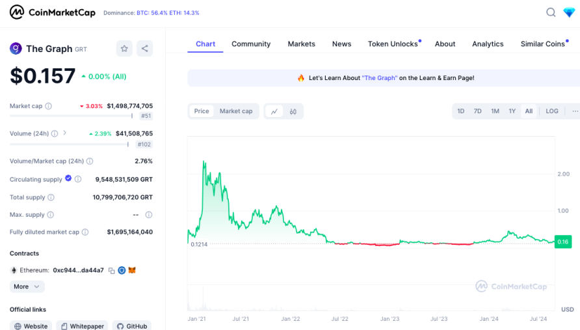Click the share icon button
The height and width of the screenshot is (330, 580).
point(144,49)
